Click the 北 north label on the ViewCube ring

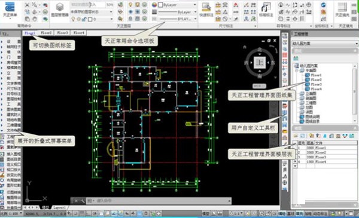260,50
